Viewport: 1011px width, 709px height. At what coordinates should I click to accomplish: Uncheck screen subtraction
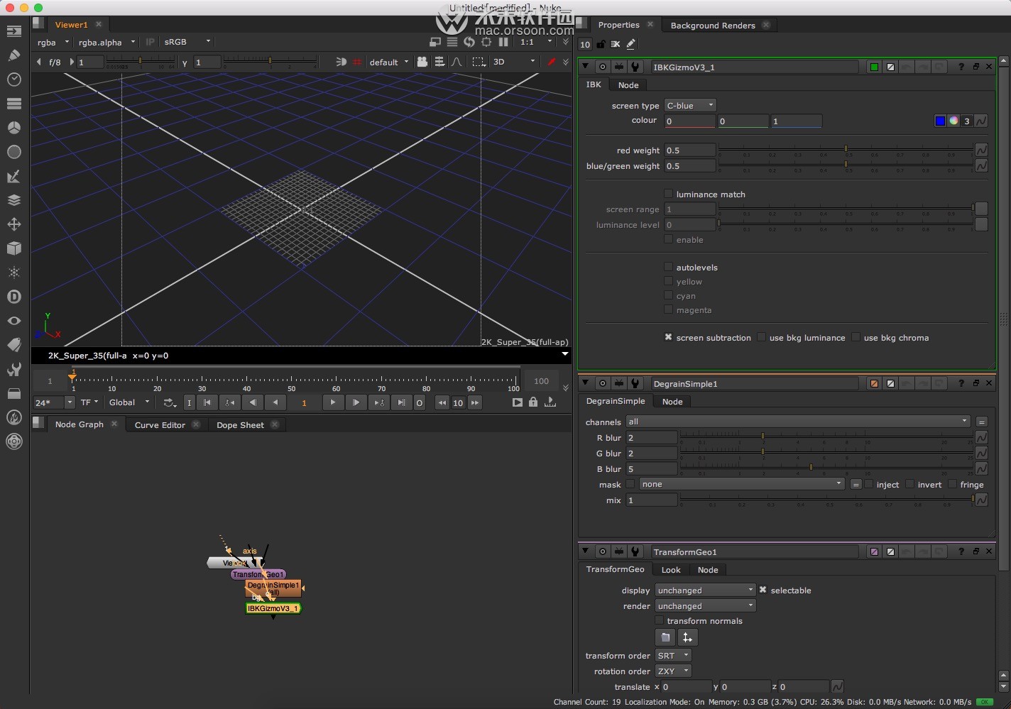click(x=668, y=337)
